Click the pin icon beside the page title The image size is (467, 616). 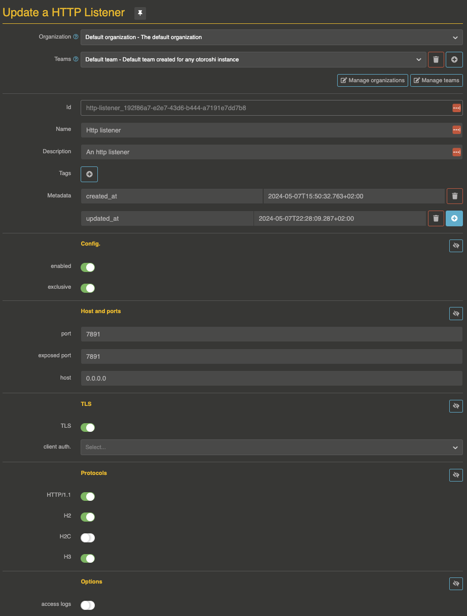pos(140,13)
